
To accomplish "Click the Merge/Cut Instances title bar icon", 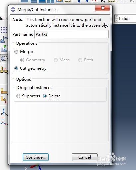I will (13, 10).
